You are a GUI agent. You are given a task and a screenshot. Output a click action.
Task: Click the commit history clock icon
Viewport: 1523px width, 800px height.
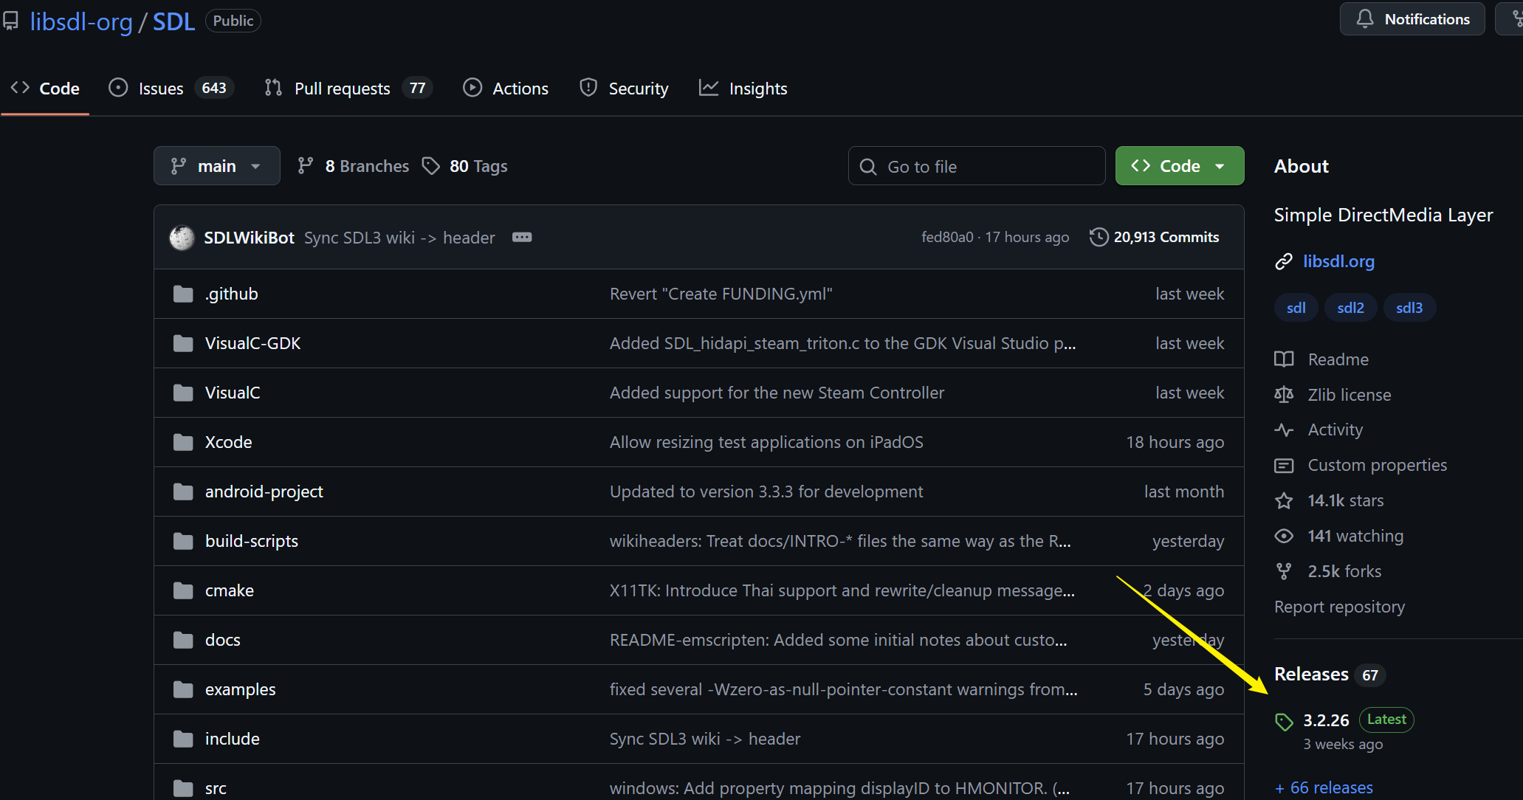click(1099, 237)
